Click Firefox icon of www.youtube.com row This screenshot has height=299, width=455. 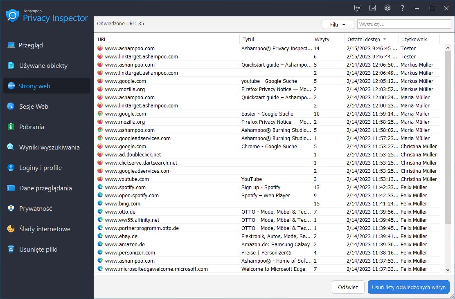100,179
